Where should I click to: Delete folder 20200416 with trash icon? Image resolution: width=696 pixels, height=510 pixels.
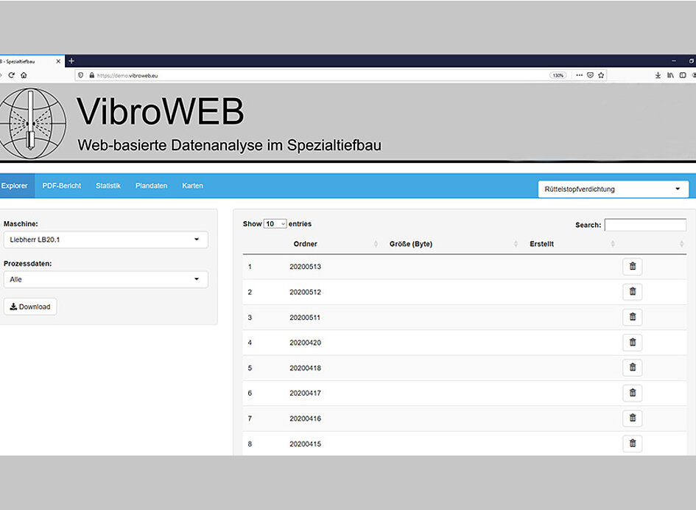632,418
